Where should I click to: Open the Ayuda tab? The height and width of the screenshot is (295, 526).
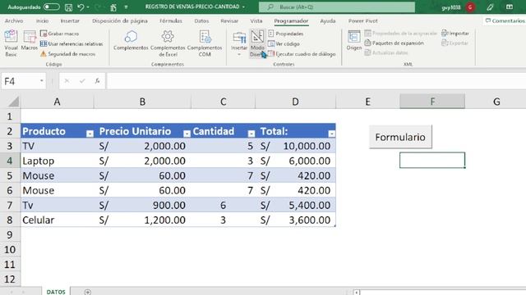(328, 20)
